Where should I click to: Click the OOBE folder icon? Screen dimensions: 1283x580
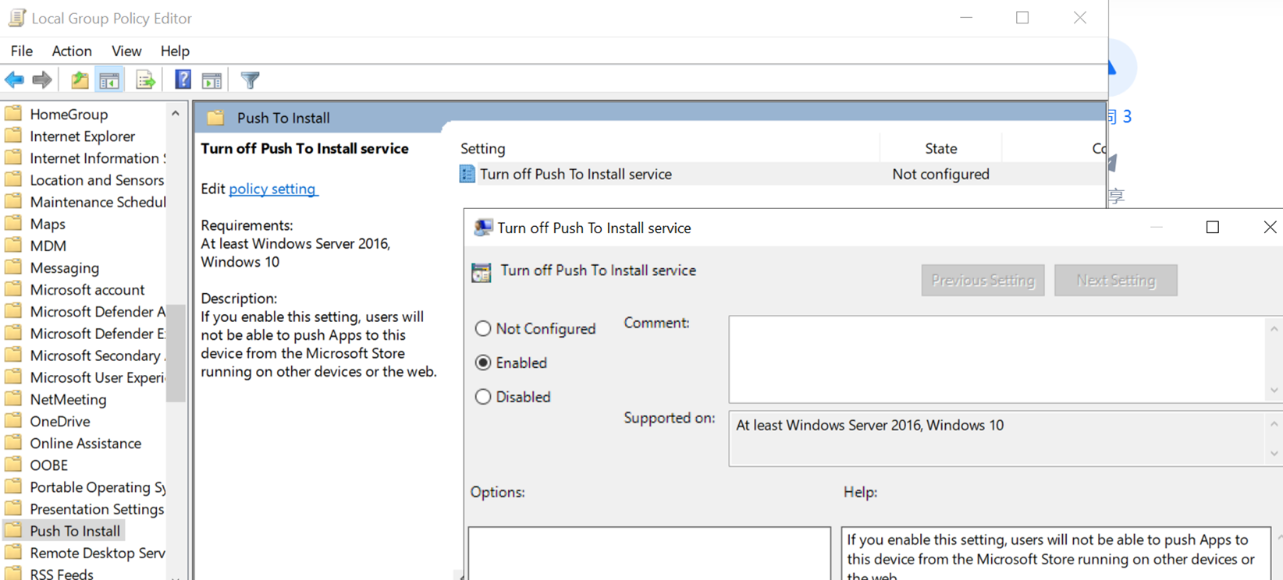(x=13, y=465)
